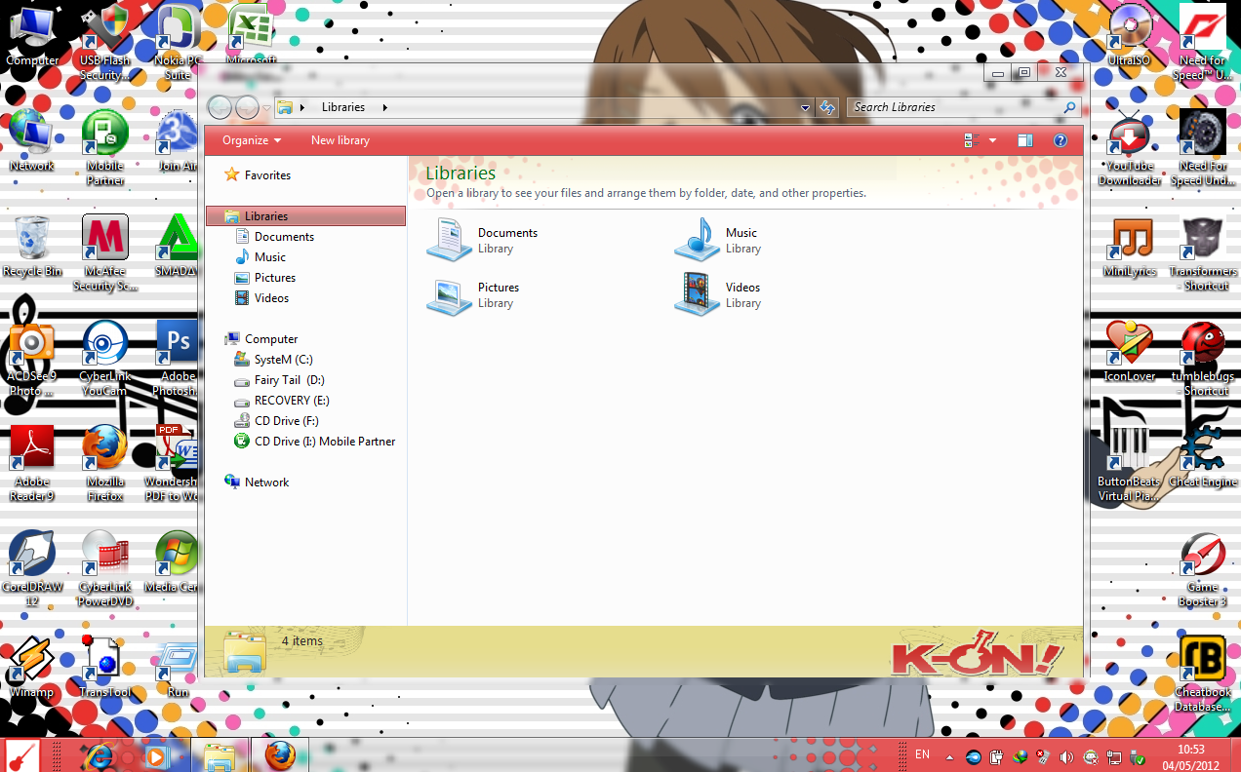Select the IconLover desktop icon
Image resolution: width=1241 pixels, height=772 pixels.
1130,352
